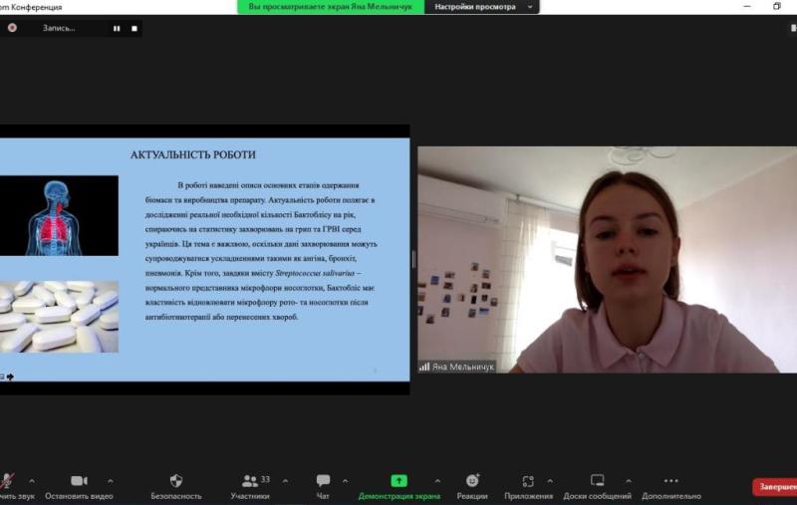
Task: Stop video with the camera icon
Action: pos(79,480)
